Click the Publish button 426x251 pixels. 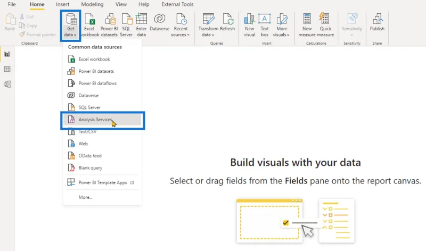[x=377, y=22]
